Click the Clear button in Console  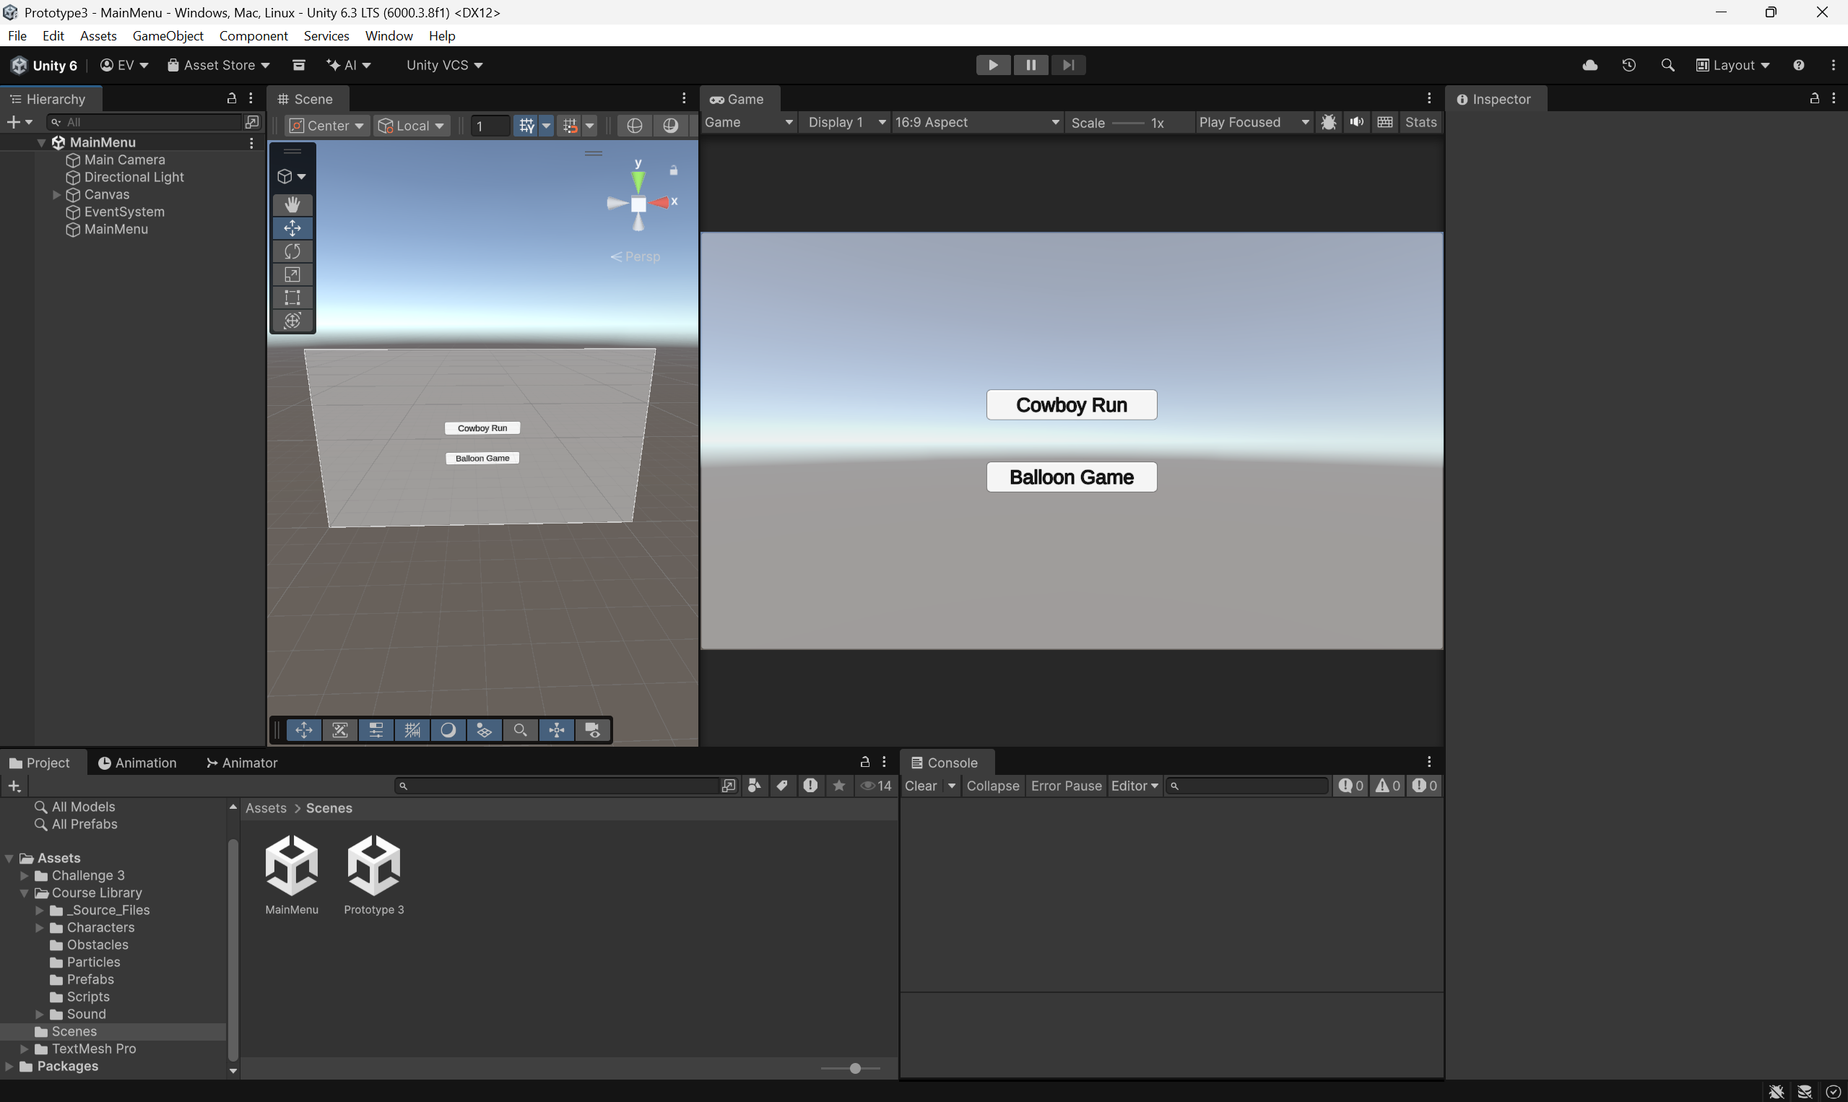(x=921, y=786)
